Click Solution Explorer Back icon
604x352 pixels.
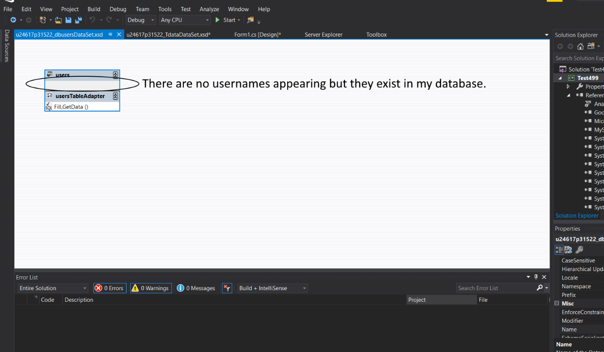560,46
